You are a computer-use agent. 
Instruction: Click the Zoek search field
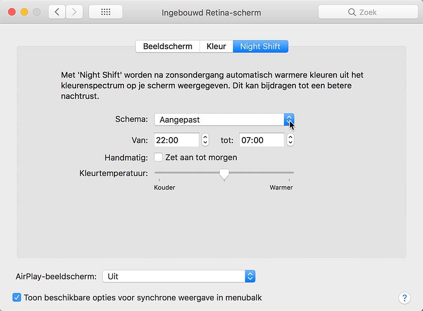[368, 12]
